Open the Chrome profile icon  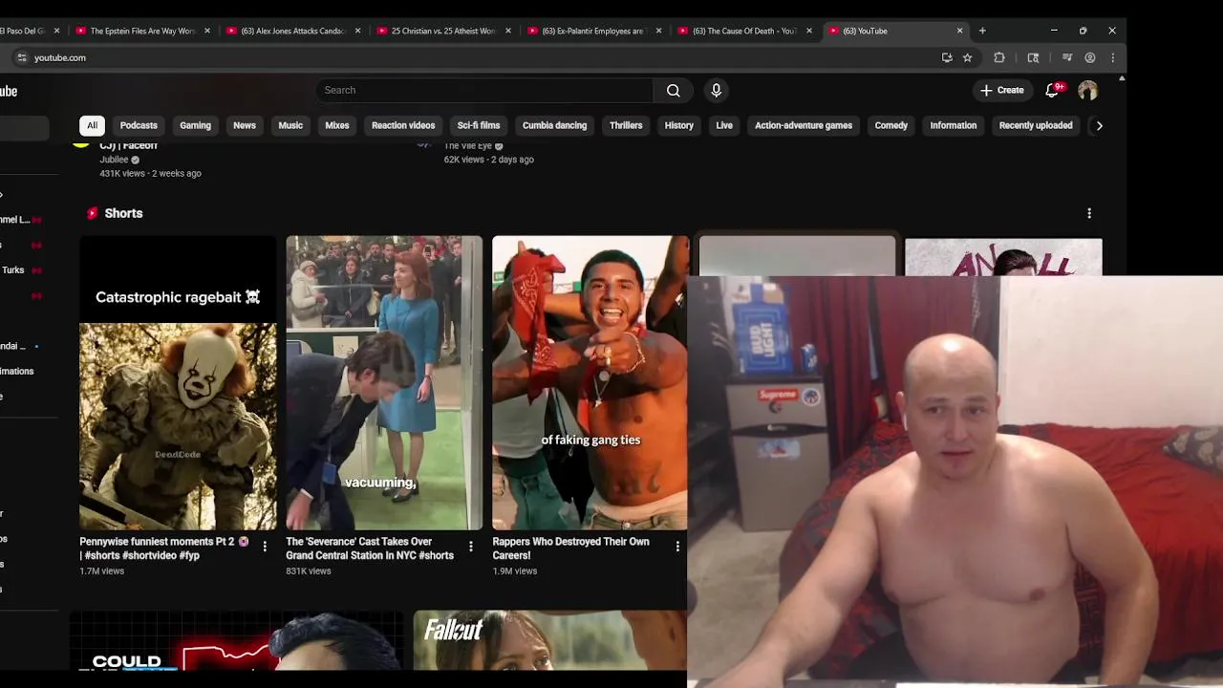tap(1089, 57)
